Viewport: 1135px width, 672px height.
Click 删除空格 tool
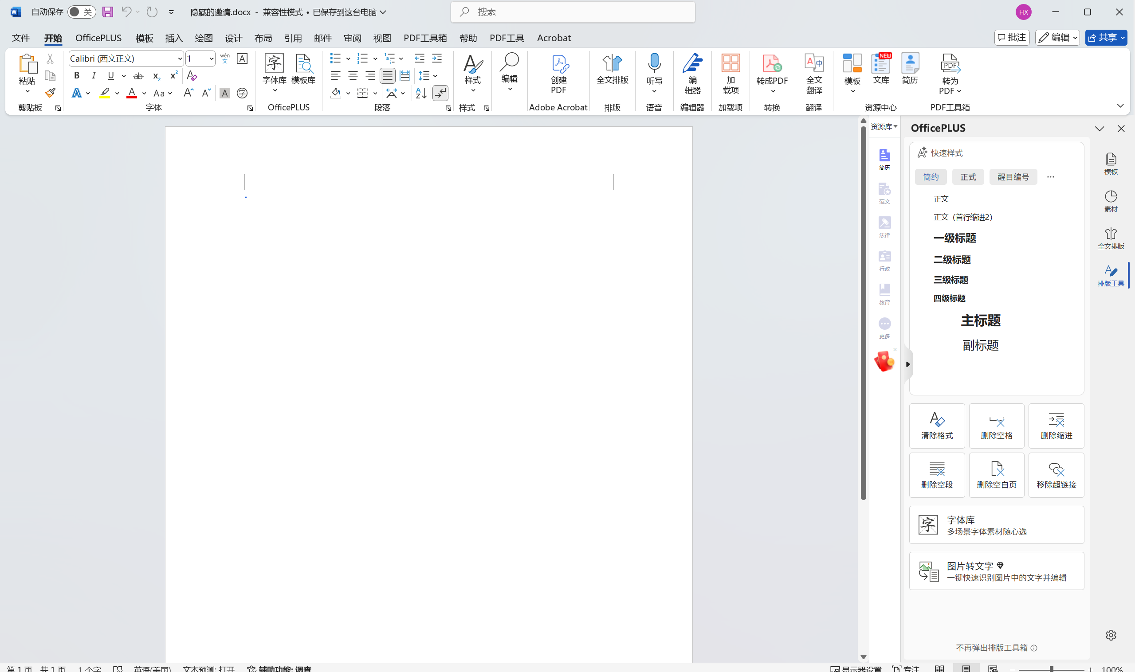coord(996,426)
